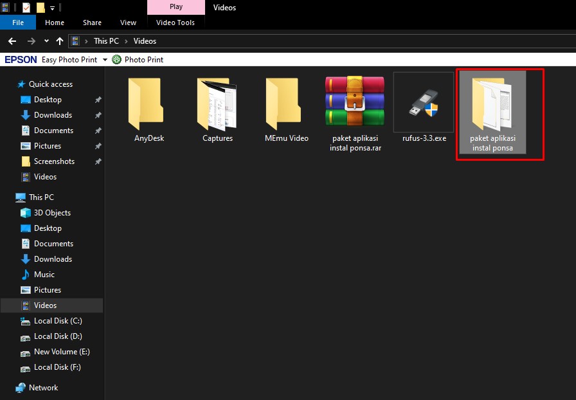Image resolution: width=576 pixels, height=400 pixels.
Task: Open the MEmu Video folder icon
Action: click(x=283, y=104)
